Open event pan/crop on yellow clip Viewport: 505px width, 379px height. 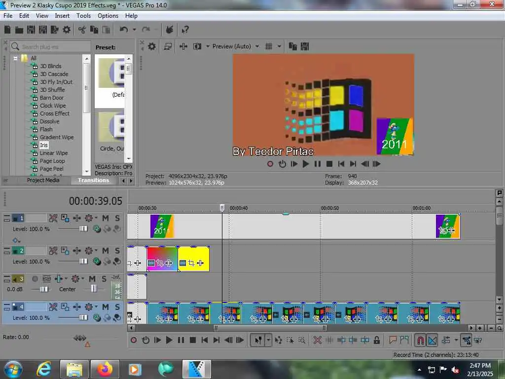pyautogui.click(x=191, y=263)
